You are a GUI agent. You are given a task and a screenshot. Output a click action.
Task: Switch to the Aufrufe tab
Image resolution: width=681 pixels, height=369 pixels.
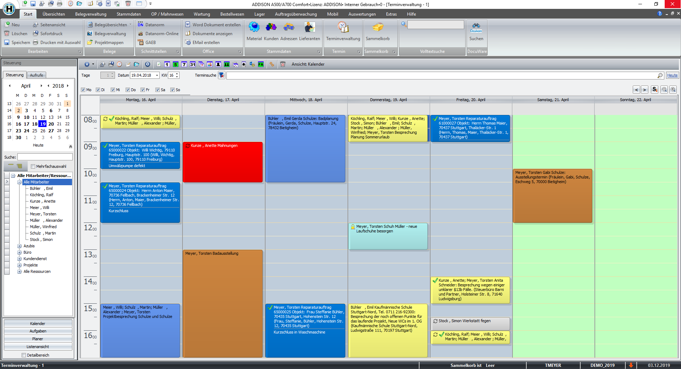tap(37, 75)
